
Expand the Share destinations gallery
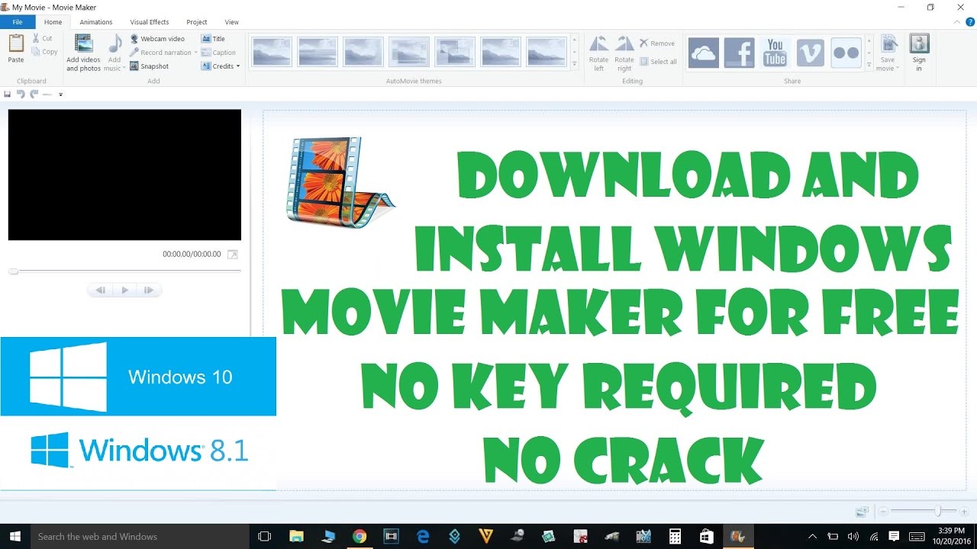pyautogui.click(x=869, y=66)
